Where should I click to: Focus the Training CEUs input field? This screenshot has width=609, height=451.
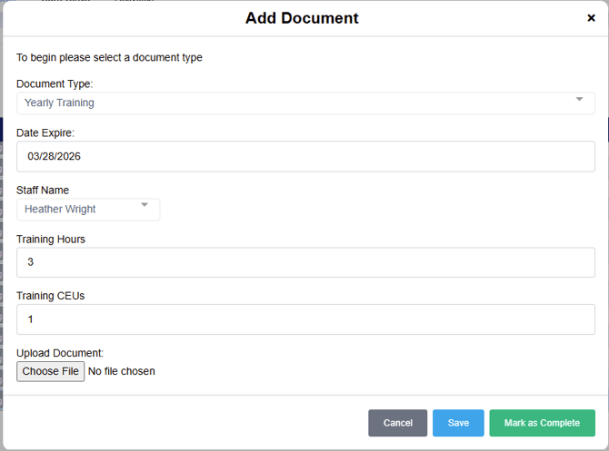(x=305, y=319)
